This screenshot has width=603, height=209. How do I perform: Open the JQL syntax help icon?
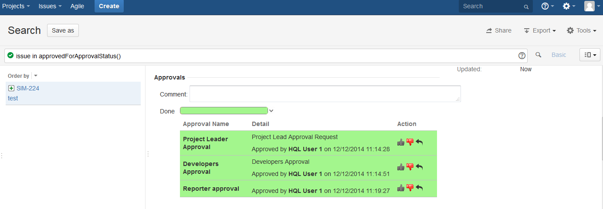tap(522, 56)
